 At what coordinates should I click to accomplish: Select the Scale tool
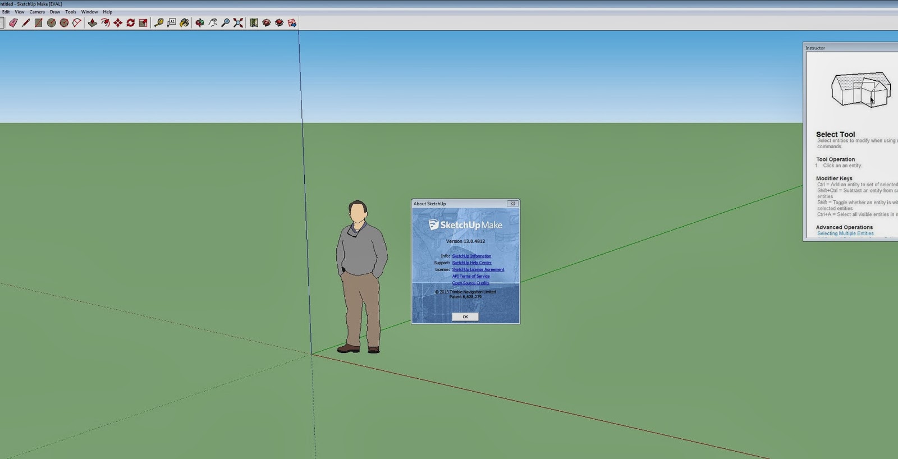(143, 23)
